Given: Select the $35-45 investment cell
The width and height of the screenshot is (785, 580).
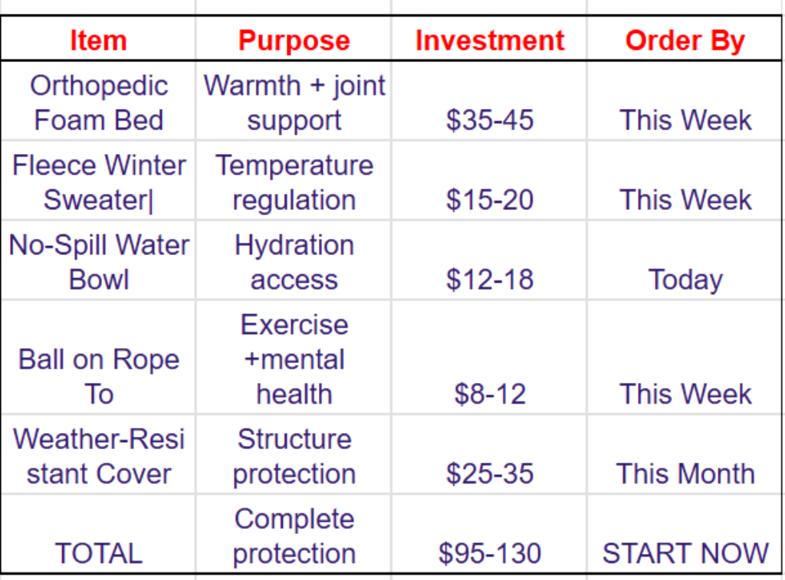Looking at the screenshot, I should (489, 101).
